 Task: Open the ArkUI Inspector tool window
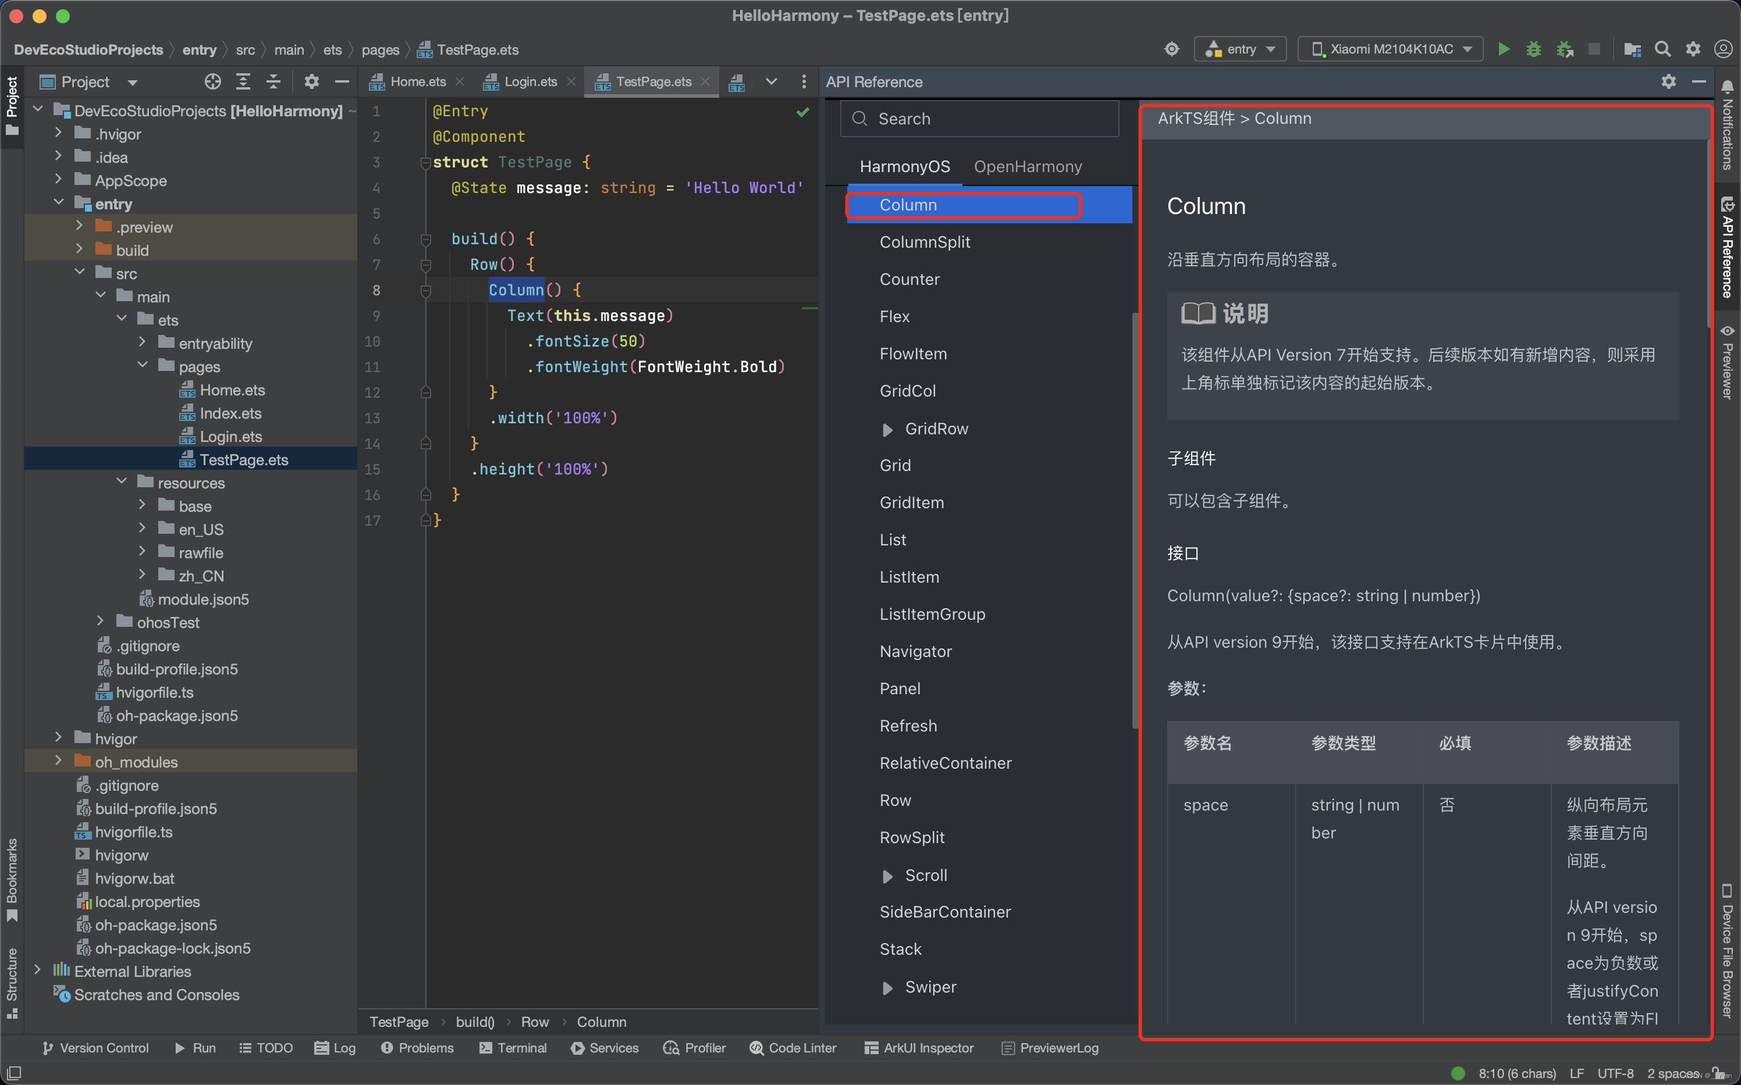[919, 1048]
